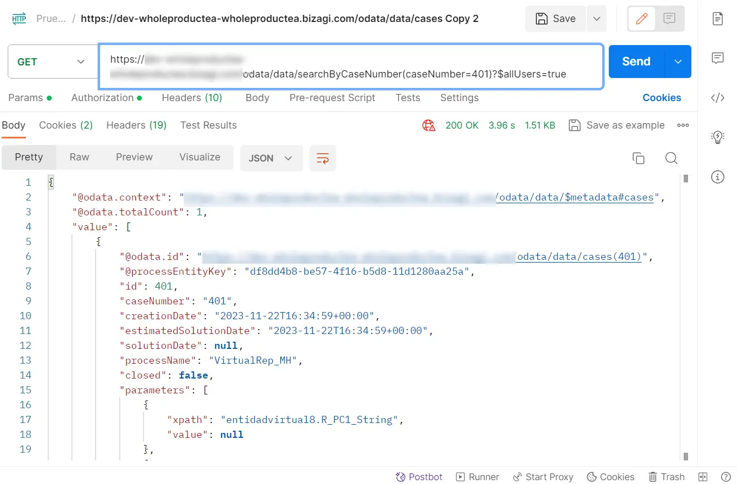737x484 pixels.
Task: Open the Code snippet icon
Action: click(717, 98)
